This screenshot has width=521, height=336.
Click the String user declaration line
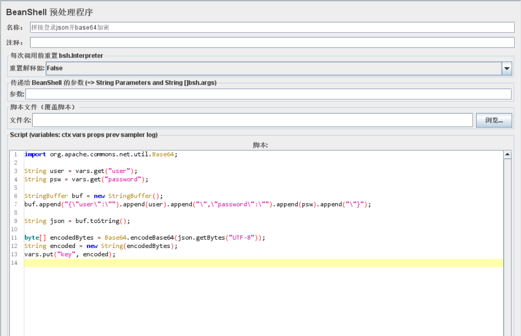pyautogui.click(x=81, y=171)
